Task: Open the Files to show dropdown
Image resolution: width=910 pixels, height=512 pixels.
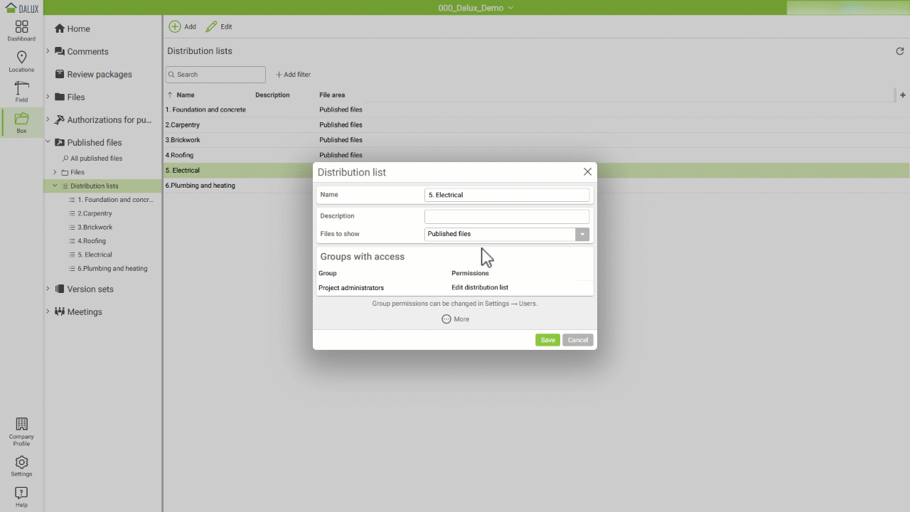Action: pyautogui.click(x=582, y=234)
